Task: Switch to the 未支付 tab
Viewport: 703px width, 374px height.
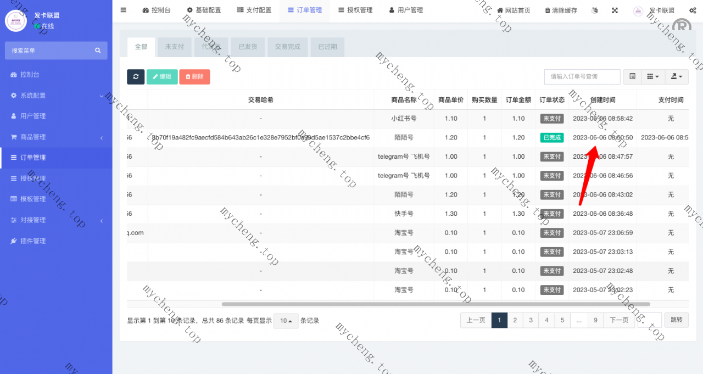Action: 174,47
